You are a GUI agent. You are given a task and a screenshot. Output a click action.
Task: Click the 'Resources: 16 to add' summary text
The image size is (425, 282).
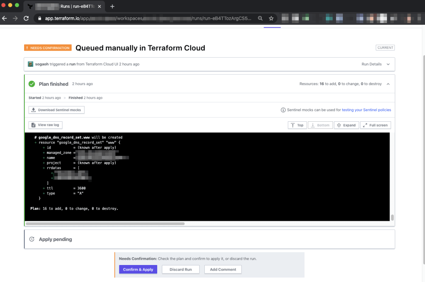click(x=340, y=84)
